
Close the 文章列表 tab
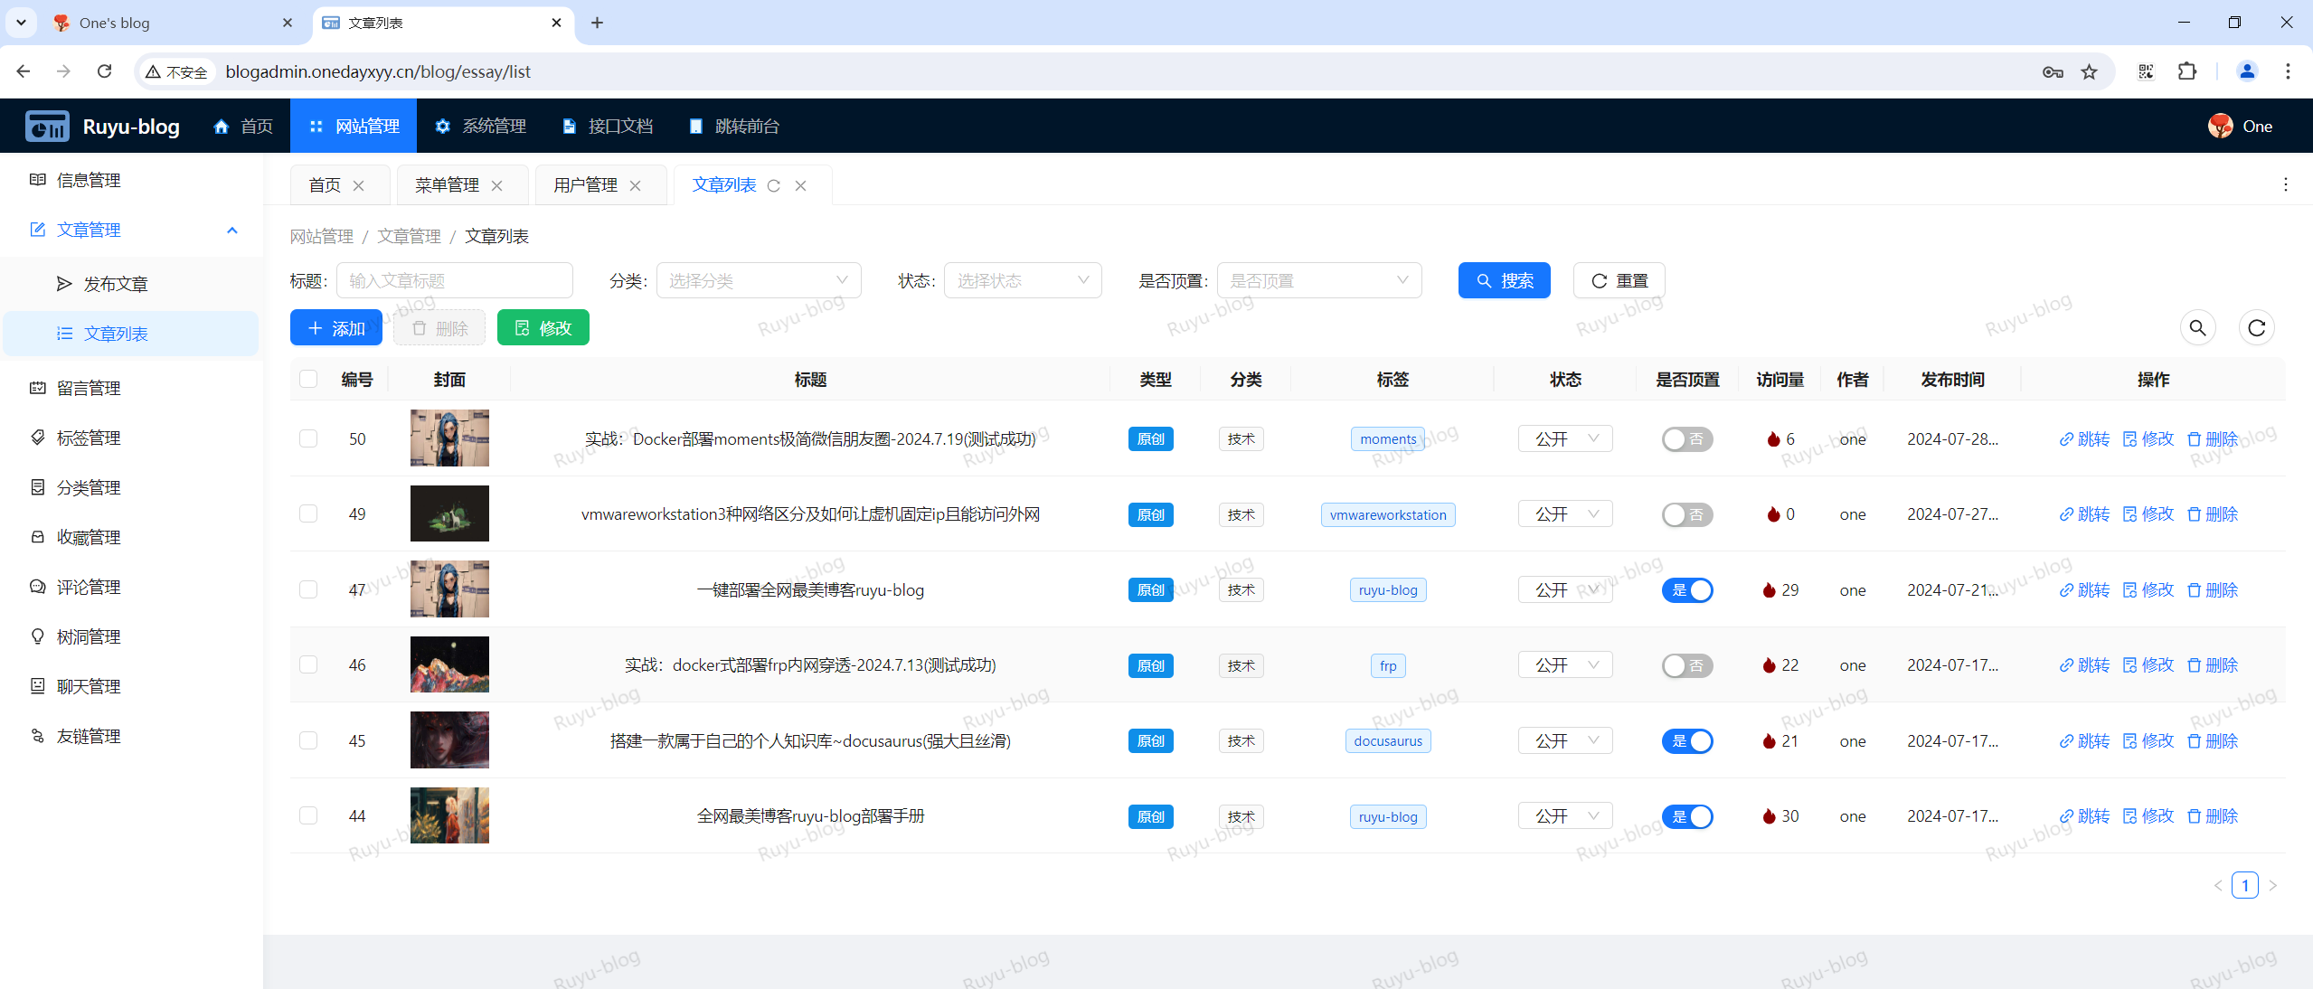coord(800,185)
